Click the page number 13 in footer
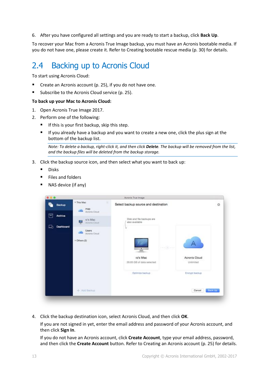269x381 pixels. [x=34, y=356]
